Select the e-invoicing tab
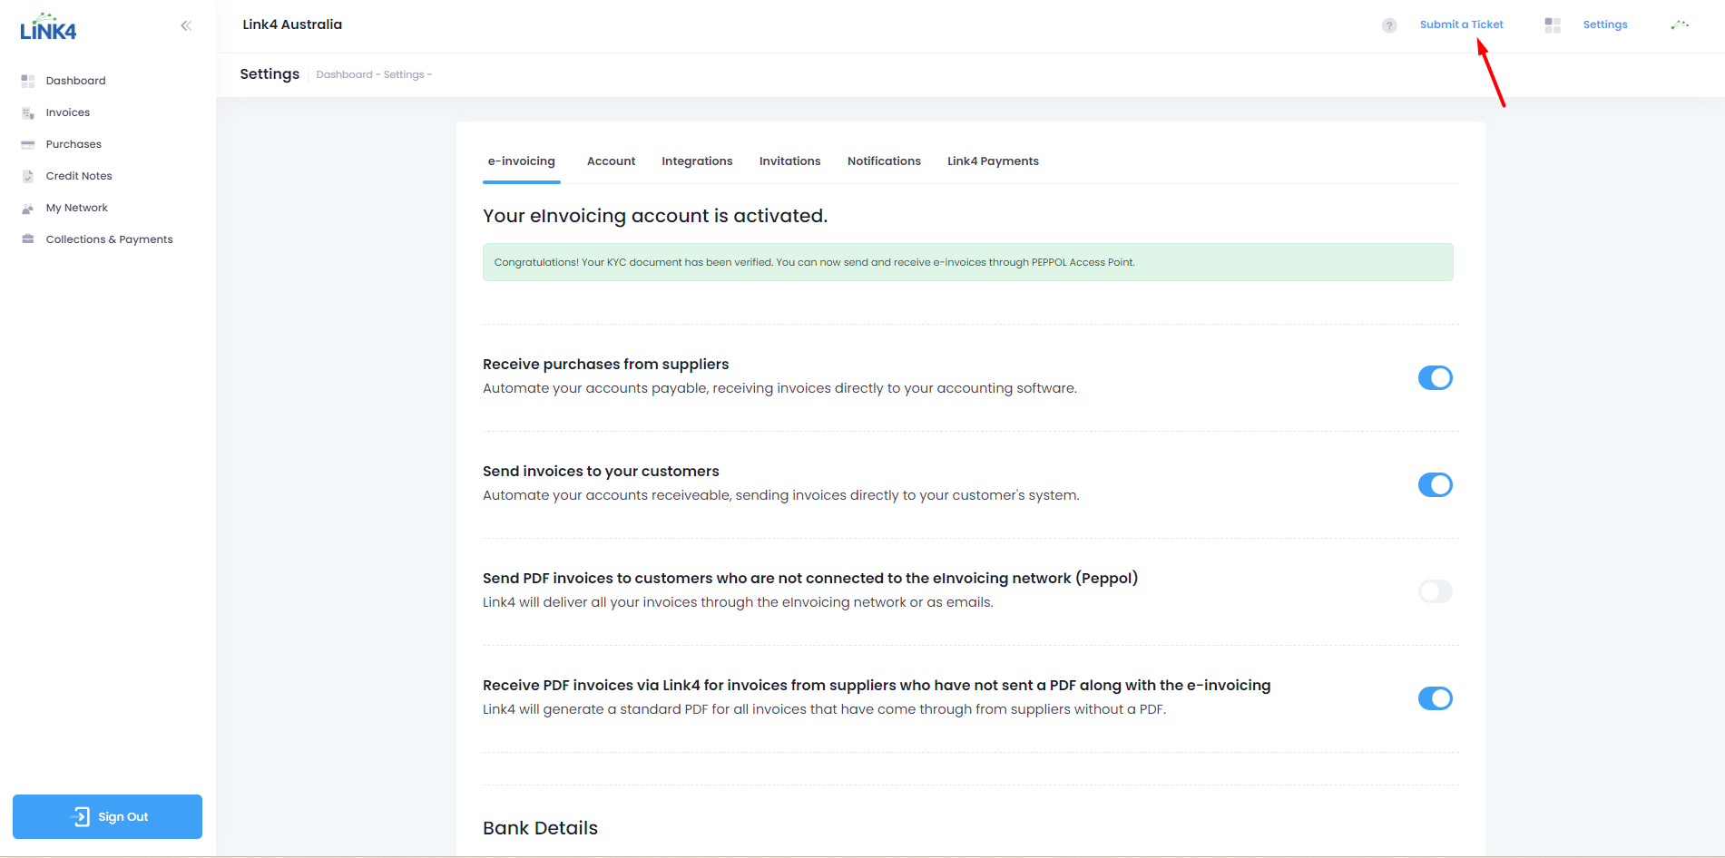Image resolution: width=1725 pixels, height=858 pixels. (522, 161)
